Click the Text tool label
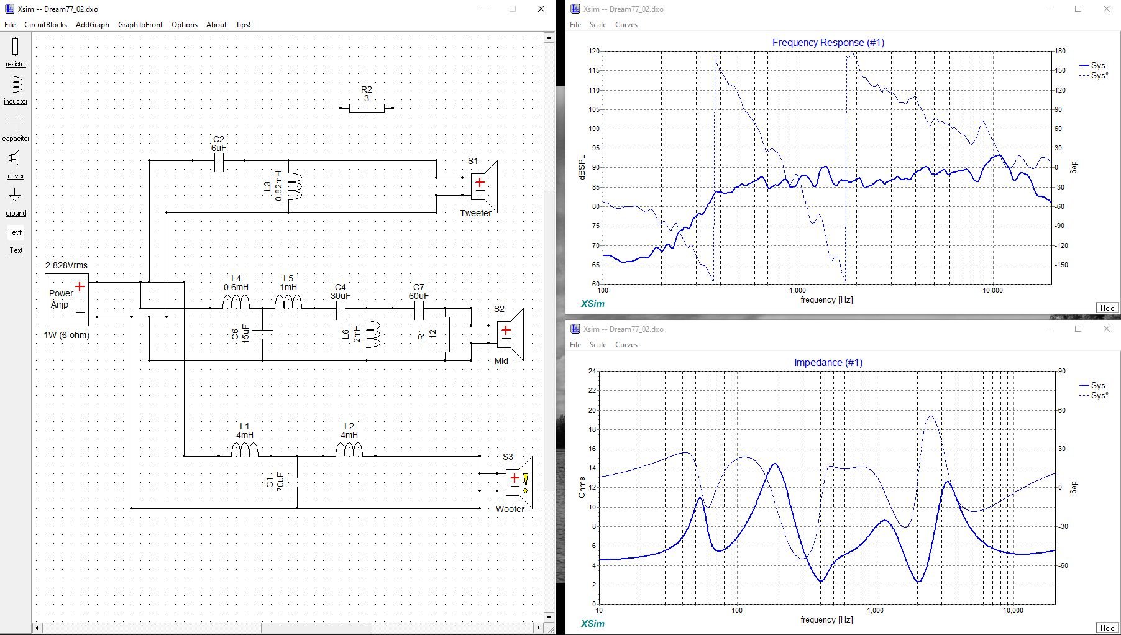 pos(16,250)
